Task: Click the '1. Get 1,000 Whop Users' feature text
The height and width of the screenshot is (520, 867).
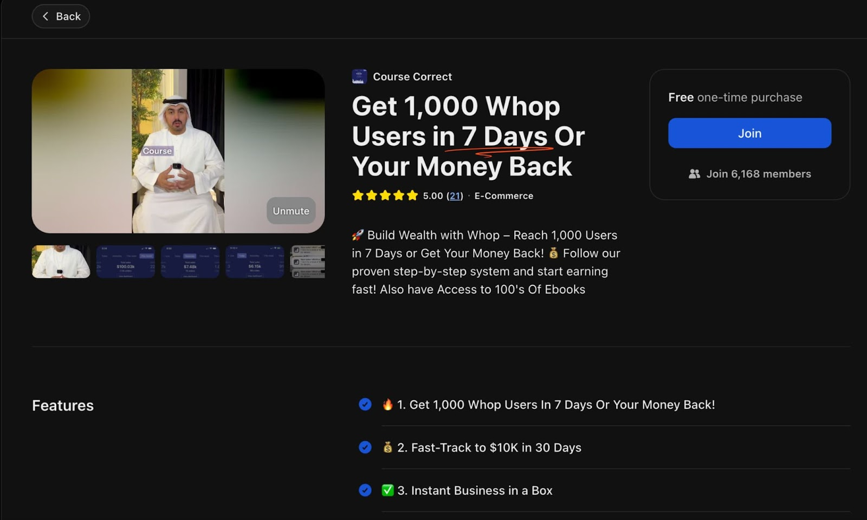Action: tap(556, 405)
